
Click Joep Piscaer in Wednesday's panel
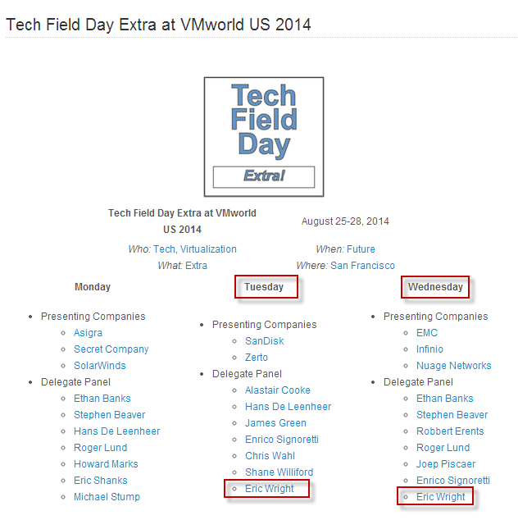coord(445,464)
